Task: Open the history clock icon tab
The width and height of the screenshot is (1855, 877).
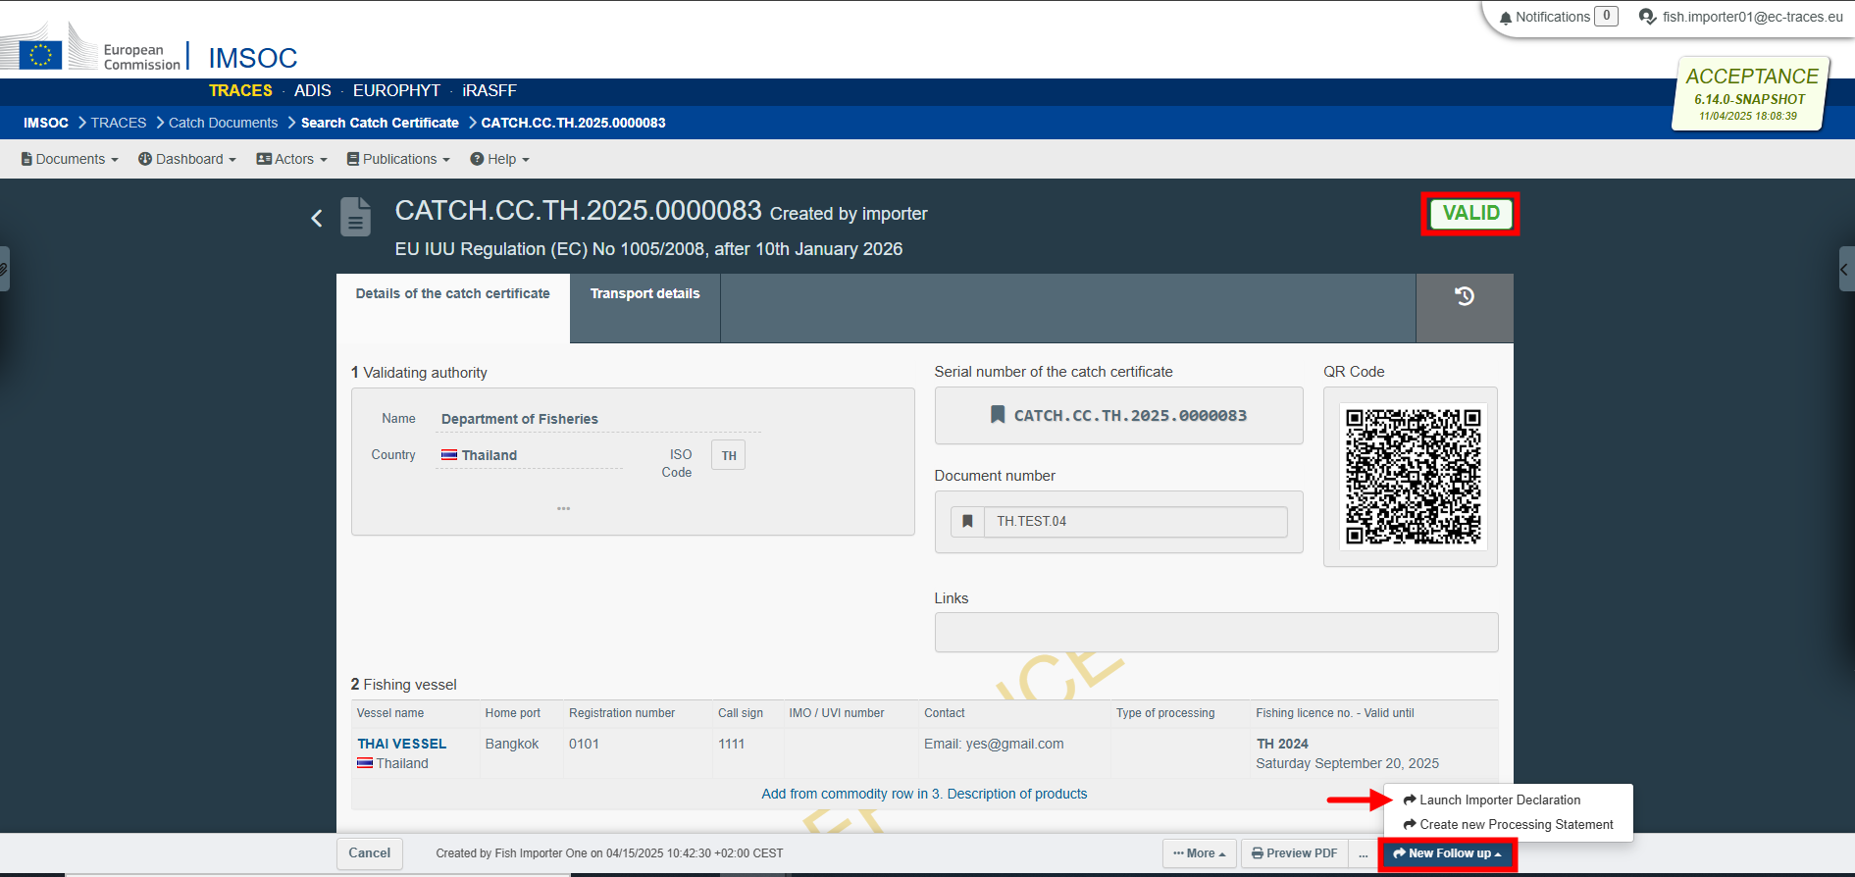Action: click(x=1464, y=296)
